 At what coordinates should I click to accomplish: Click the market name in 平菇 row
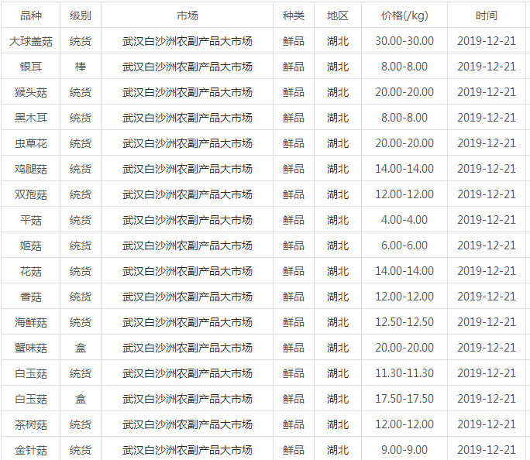tap(188, 220)
